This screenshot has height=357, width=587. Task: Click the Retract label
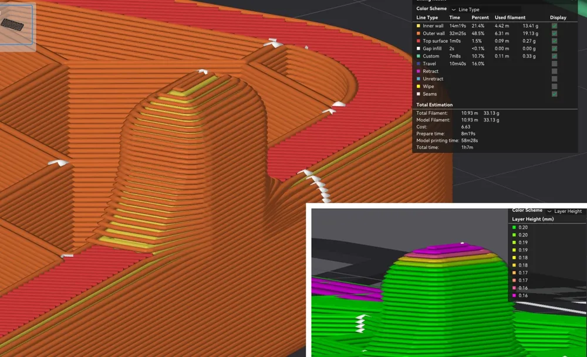click(430, 71)
